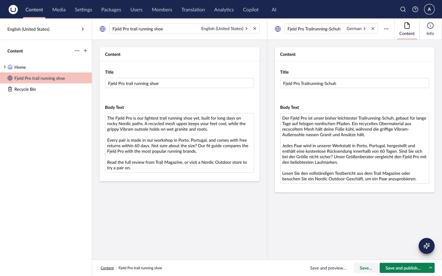Select Fjeld Pro trail running shoe tree item
442x276 pixels.
click(x=46, y=78)
